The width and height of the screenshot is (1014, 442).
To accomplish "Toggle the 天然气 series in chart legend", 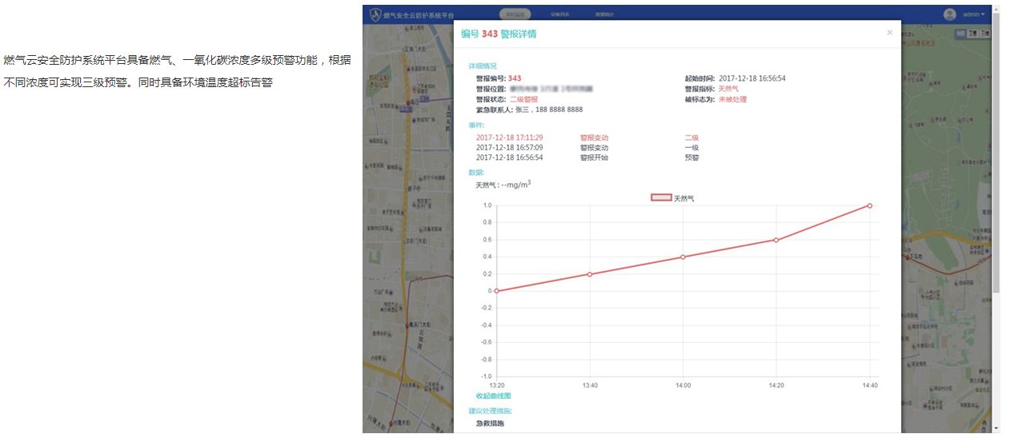I will pos(672,197).
